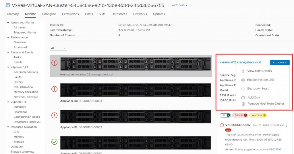The image size is (294, 154).
Task: Open the three-dot menu for event VXR500RDU0012
Action: pyautogui.click(x=287, y=125)
